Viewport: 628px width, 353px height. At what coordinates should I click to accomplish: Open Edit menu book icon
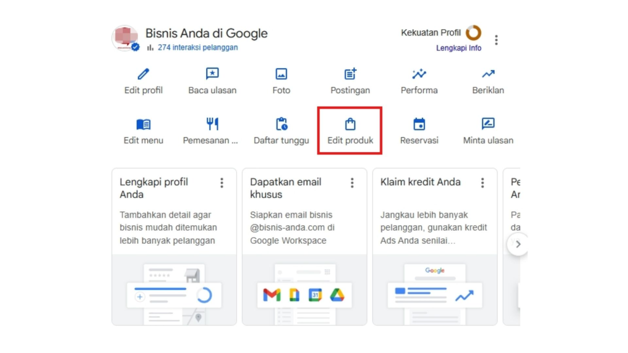tap(144, 124)
